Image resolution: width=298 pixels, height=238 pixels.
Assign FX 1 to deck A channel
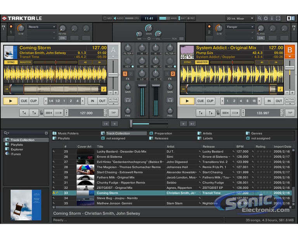point(125,74)
